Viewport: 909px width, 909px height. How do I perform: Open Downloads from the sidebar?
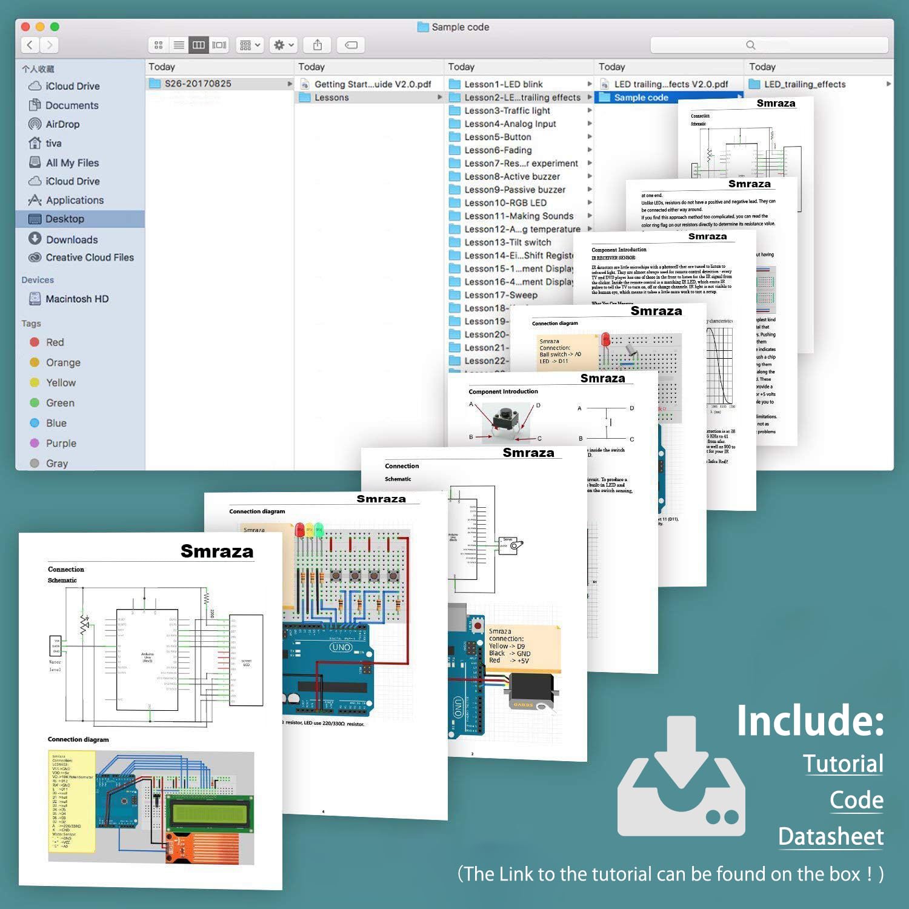tap(72, 239)
